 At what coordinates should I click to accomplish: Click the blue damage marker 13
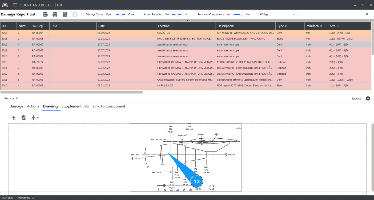[x=196, y=182]
